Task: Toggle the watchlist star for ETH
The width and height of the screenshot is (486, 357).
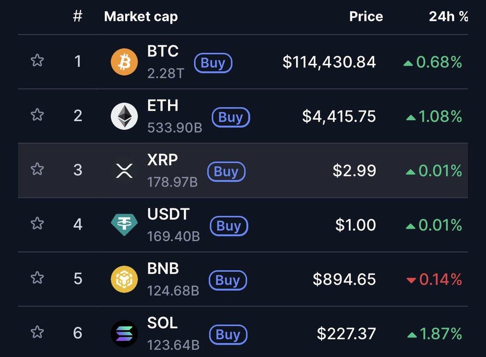Action: (37, 115)
